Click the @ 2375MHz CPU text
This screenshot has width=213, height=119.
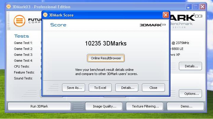pos(180,43)
